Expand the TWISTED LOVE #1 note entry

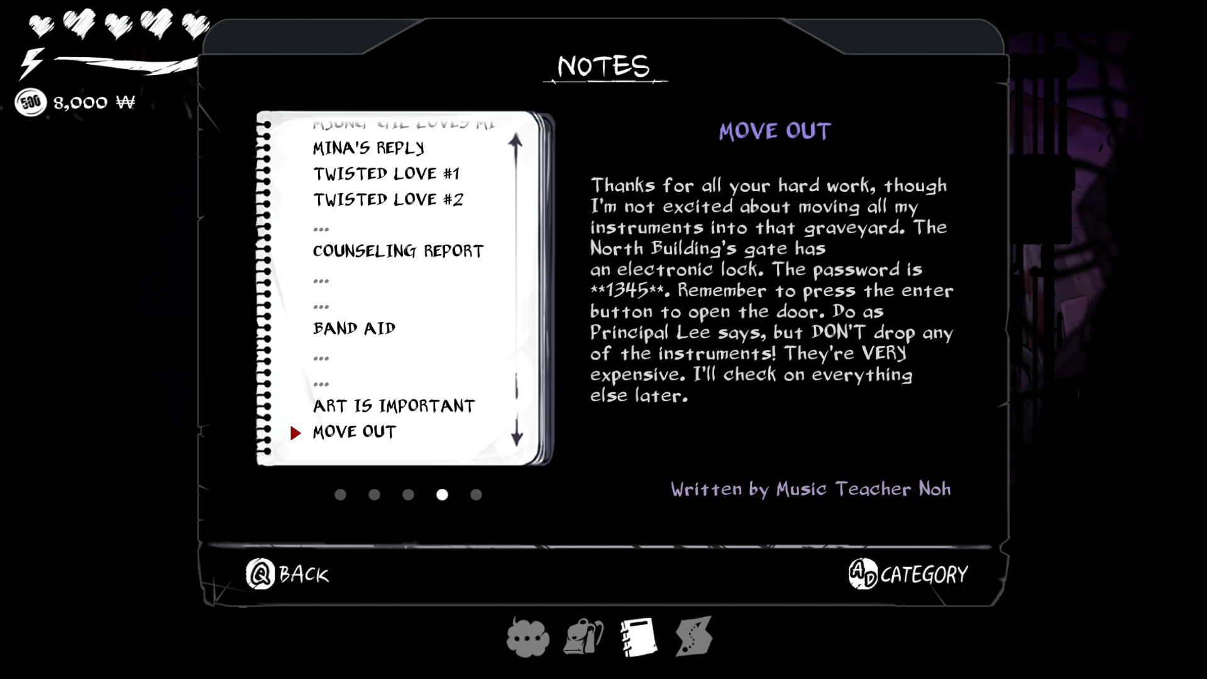(385, 174)
